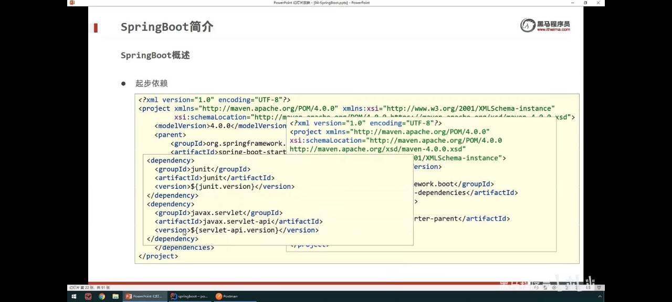Click the closing '</project>' tag at bottom-left
672x302 pixels.
tap(158, 256)
